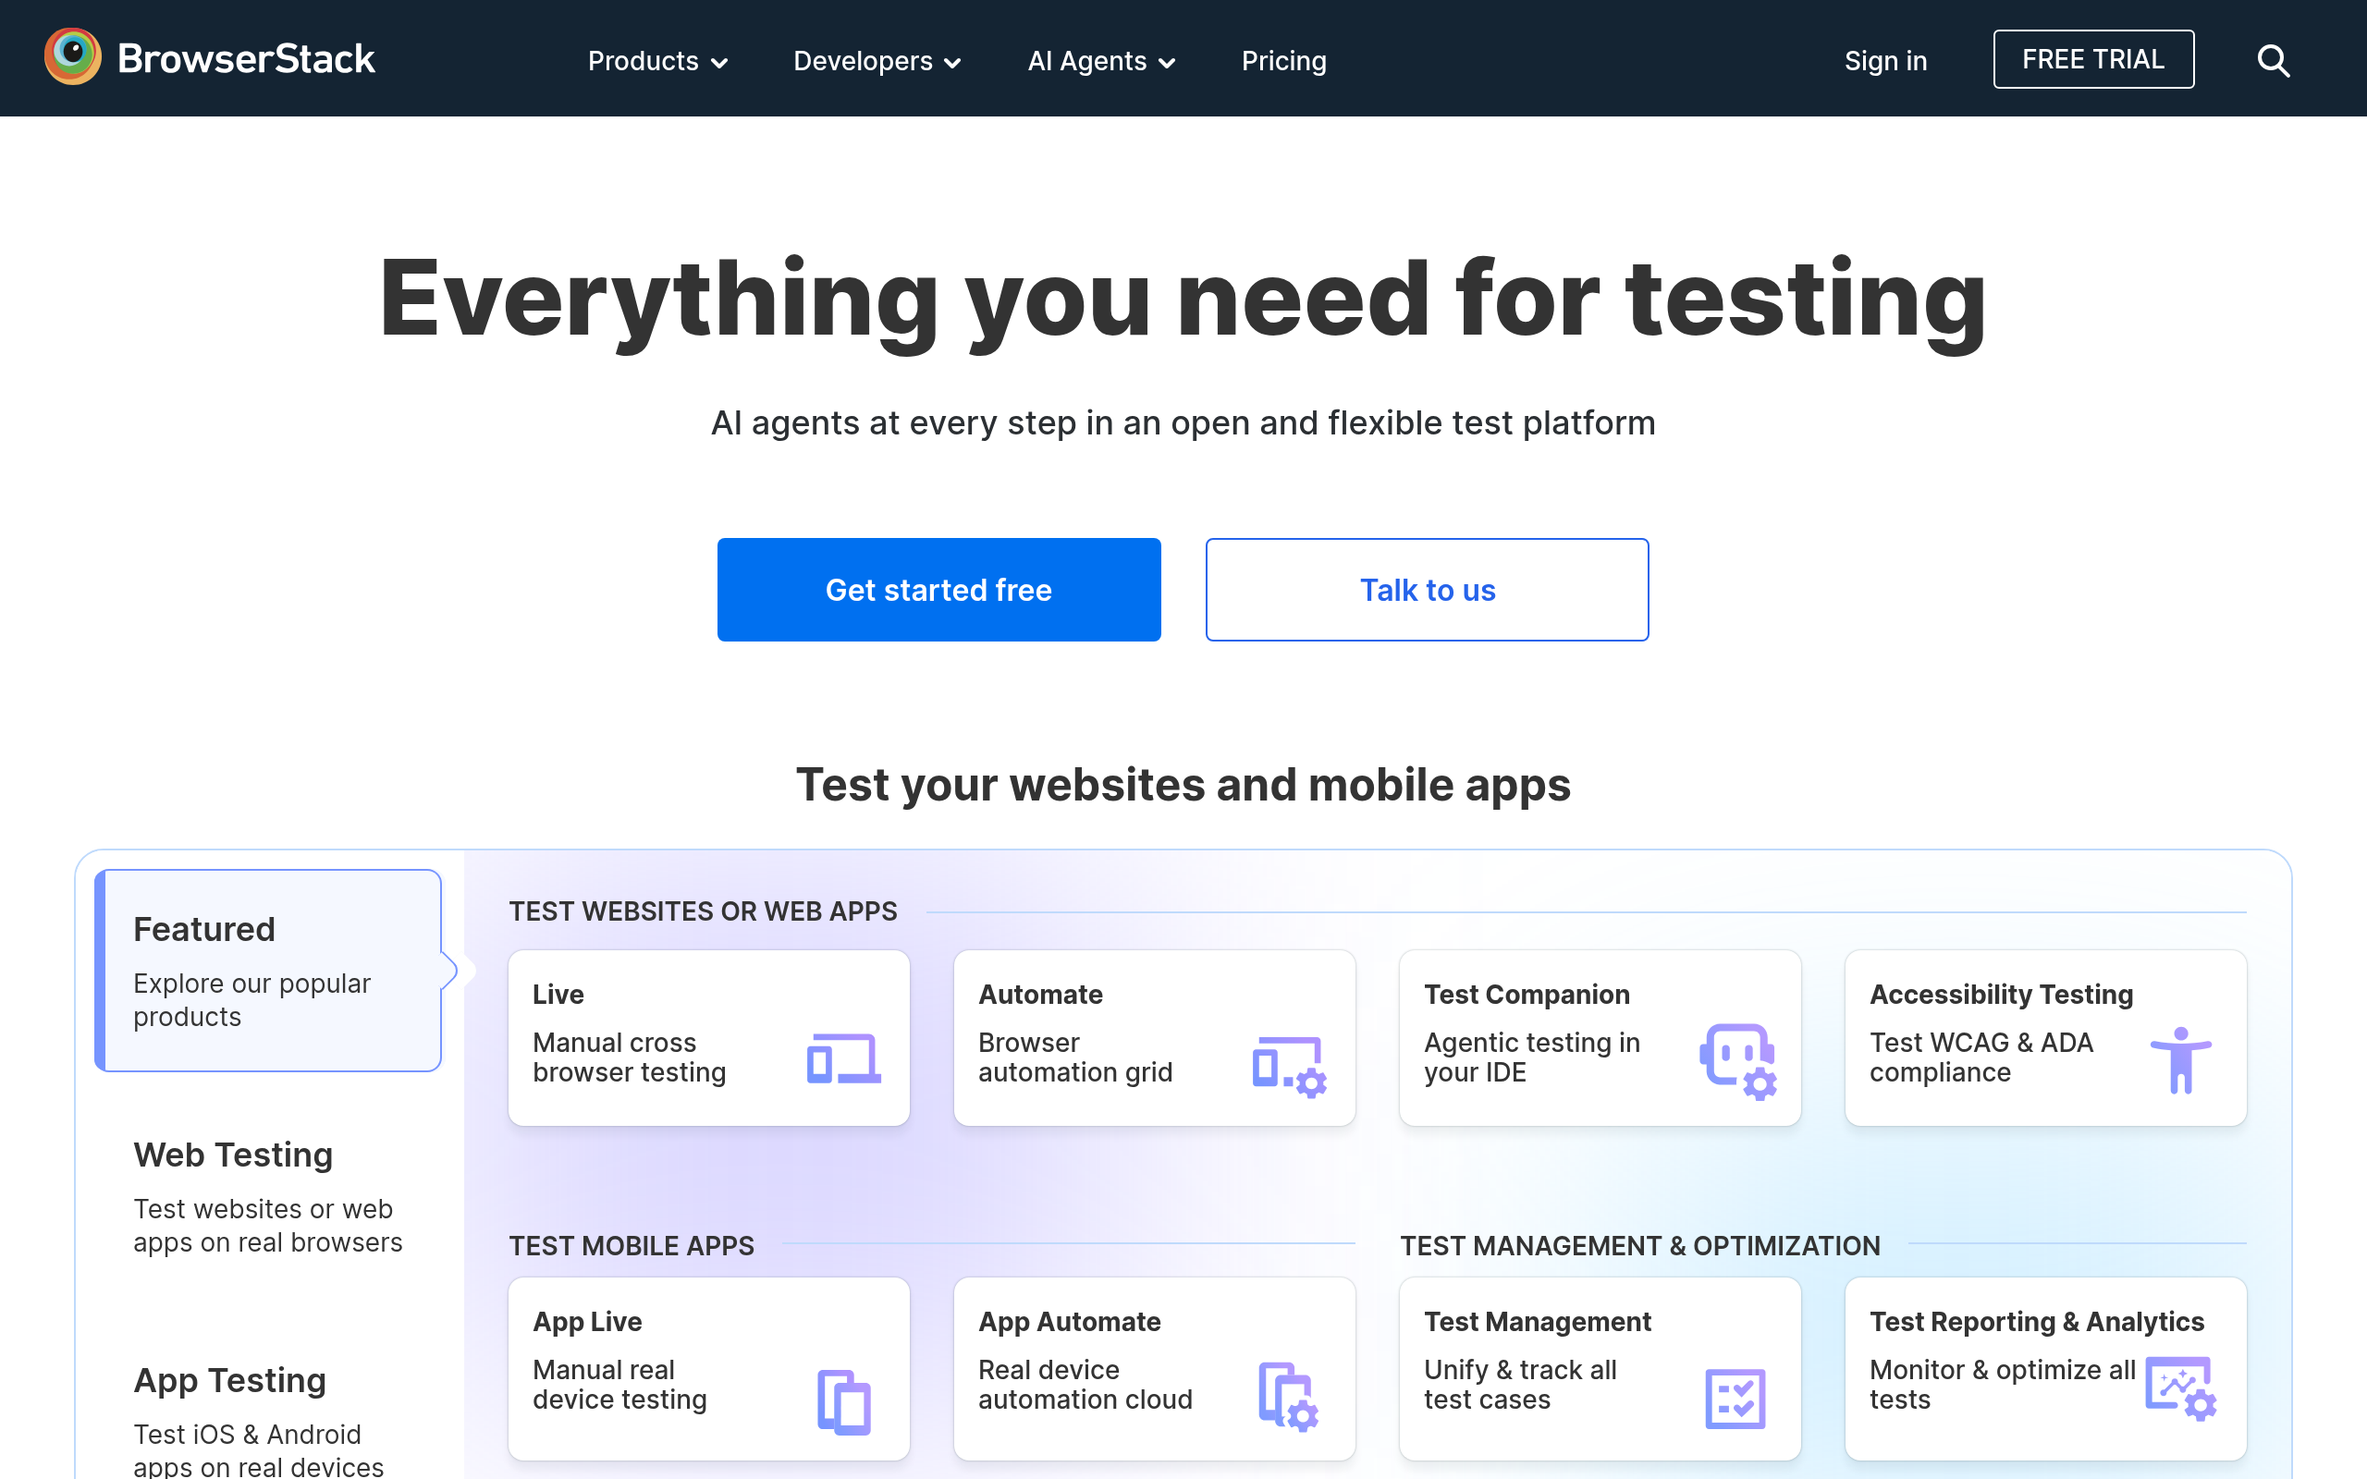Click the Sign in link
Screen dimensions: 2367x1479
[x=1884, y=61]
